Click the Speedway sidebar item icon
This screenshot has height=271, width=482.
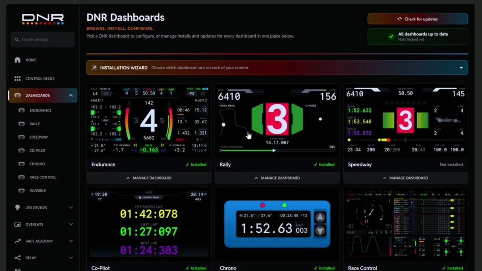coord(21,137)
